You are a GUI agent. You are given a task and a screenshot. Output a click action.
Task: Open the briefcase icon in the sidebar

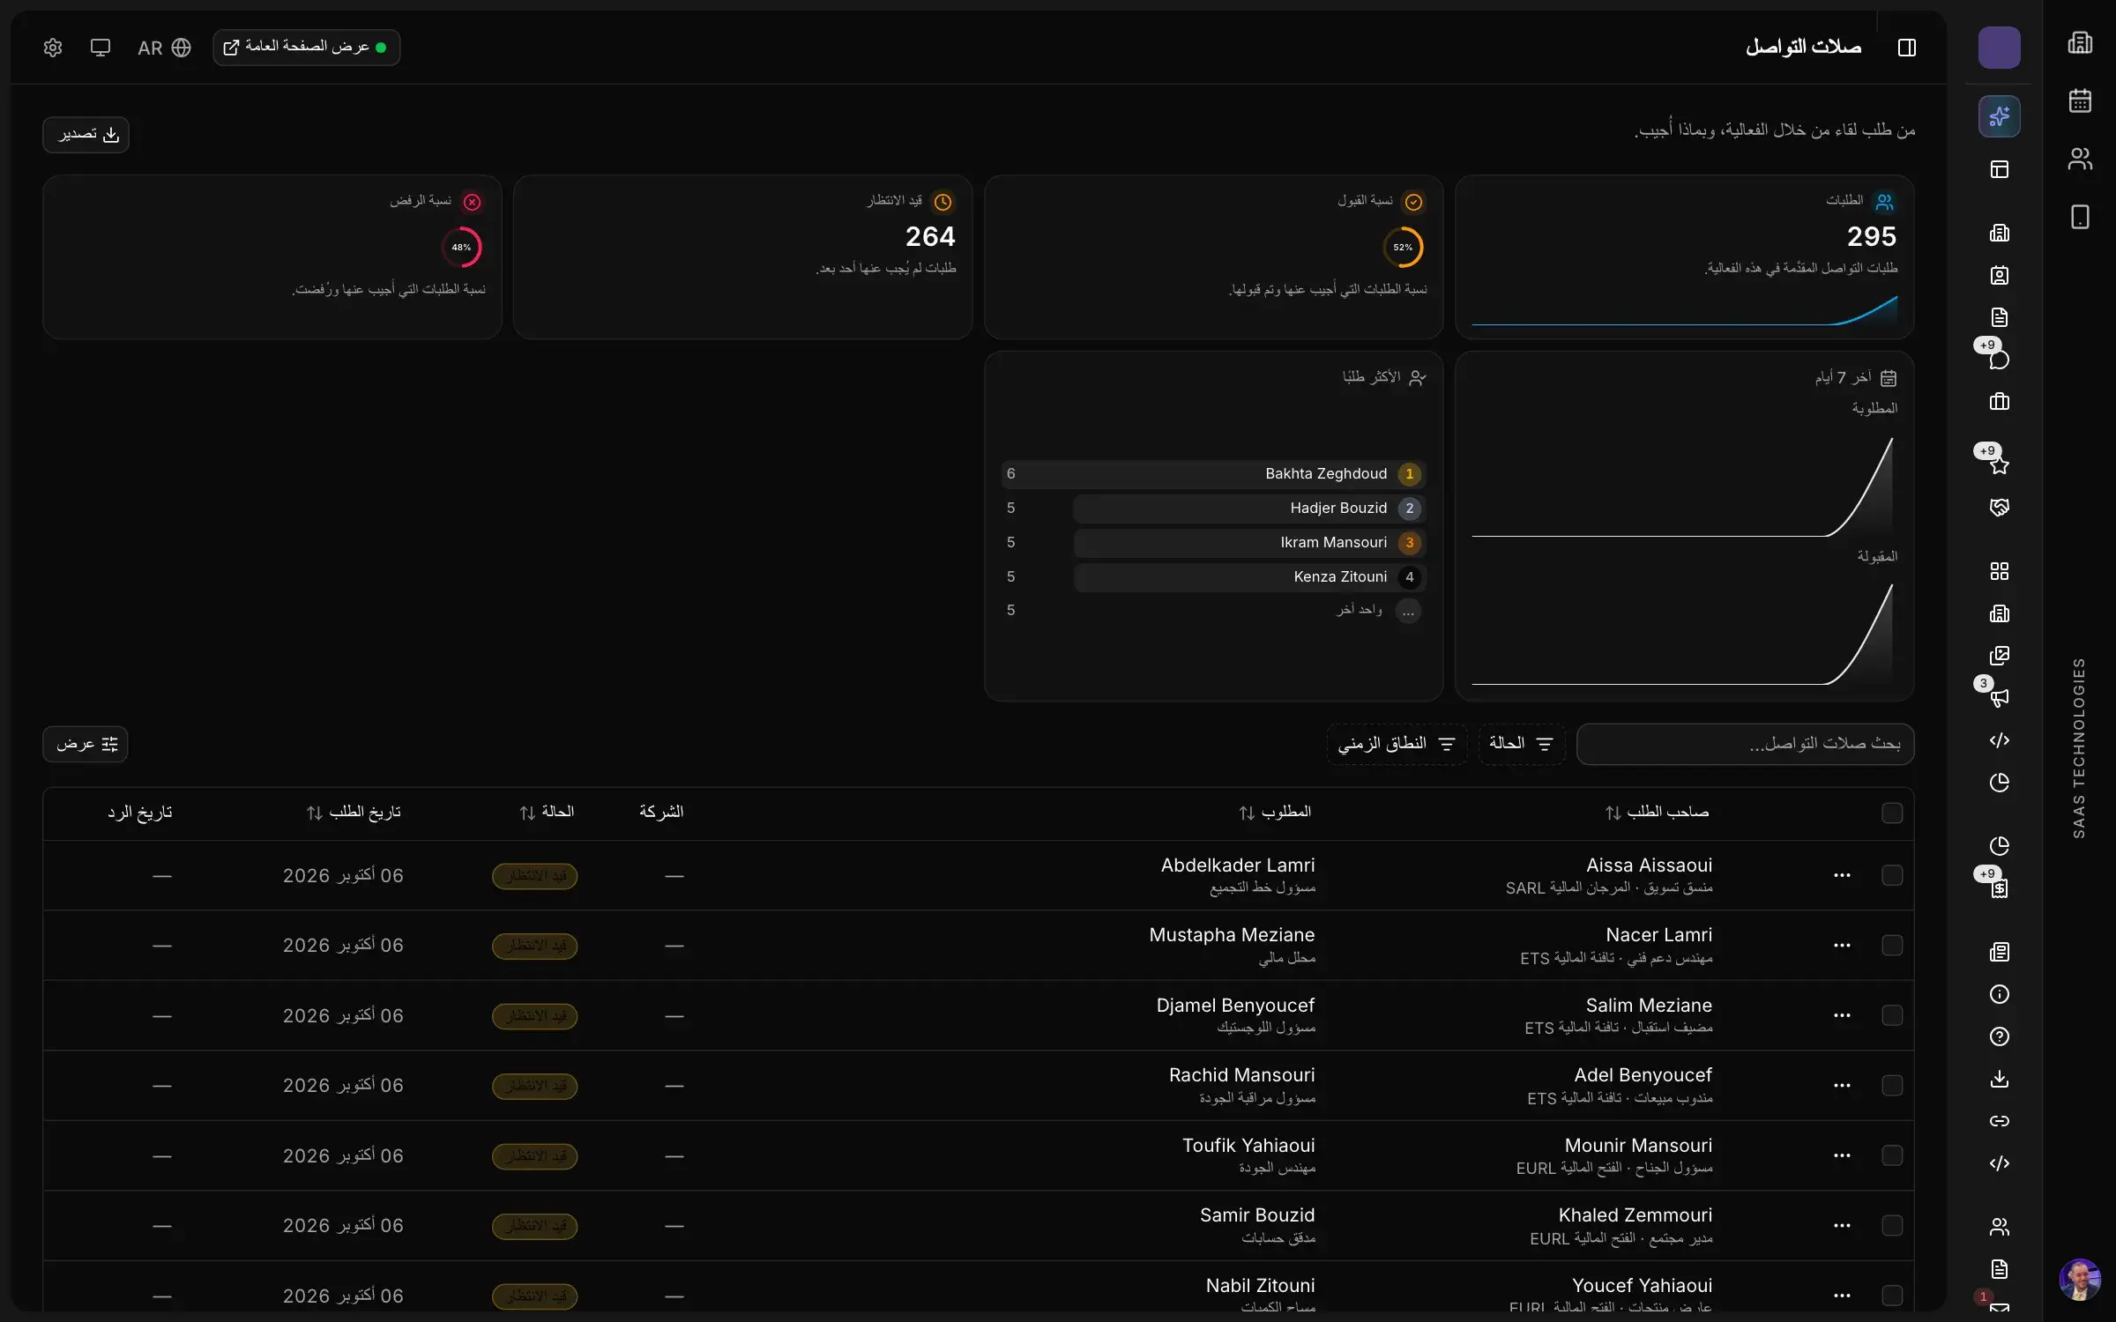pos(2000,402)
